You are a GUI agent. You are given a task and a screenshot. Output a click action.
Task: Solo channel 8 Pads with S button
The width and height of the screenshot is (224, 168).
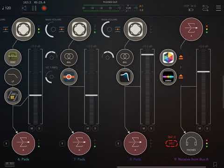coord(151,128)
